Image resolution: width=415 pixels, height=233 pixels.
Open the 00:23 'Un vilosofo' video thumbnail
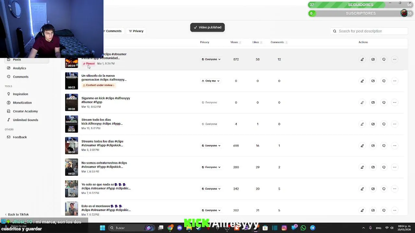72,81
